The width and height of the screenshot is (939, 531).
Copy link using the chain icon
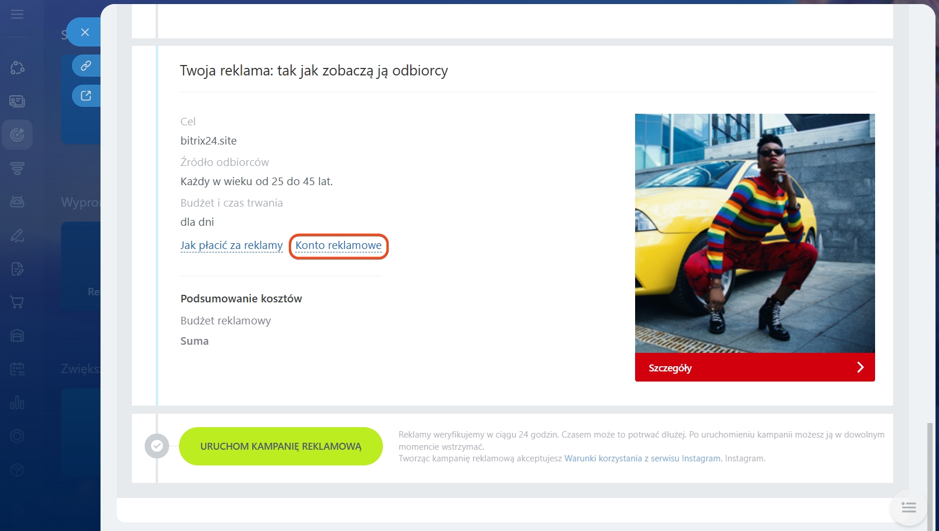pyautogui.click(x=86, y=66)
